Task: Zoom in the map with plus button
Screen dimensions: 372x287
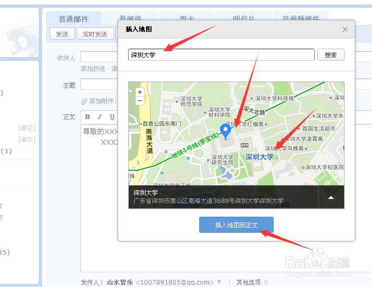Action: point(140,92)
